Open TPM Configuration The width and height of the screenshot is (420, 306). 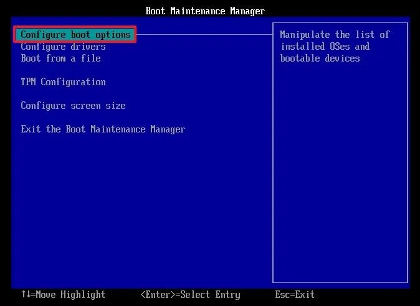tap(63, 81)
